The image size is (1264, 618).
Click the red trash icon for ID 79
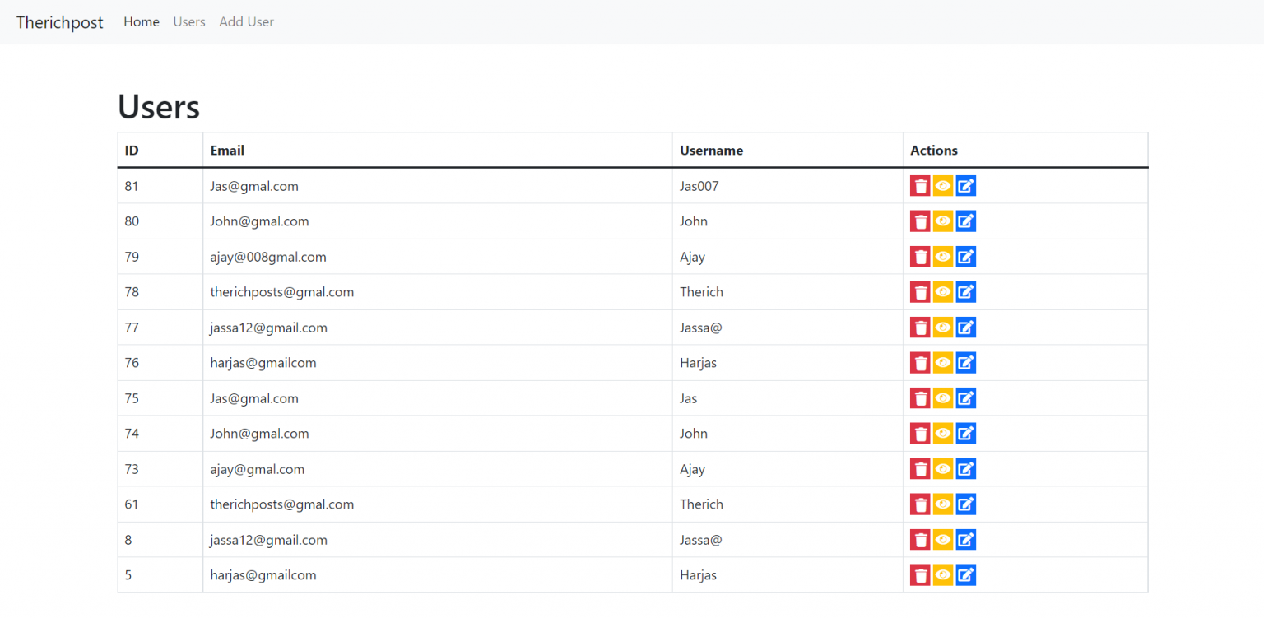(919, 257)
